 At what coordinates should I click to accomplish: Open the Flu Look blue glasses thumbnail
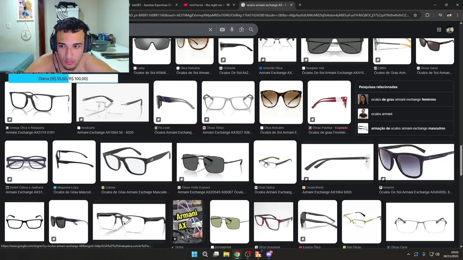pyautogui.click(x=175, y=102)
